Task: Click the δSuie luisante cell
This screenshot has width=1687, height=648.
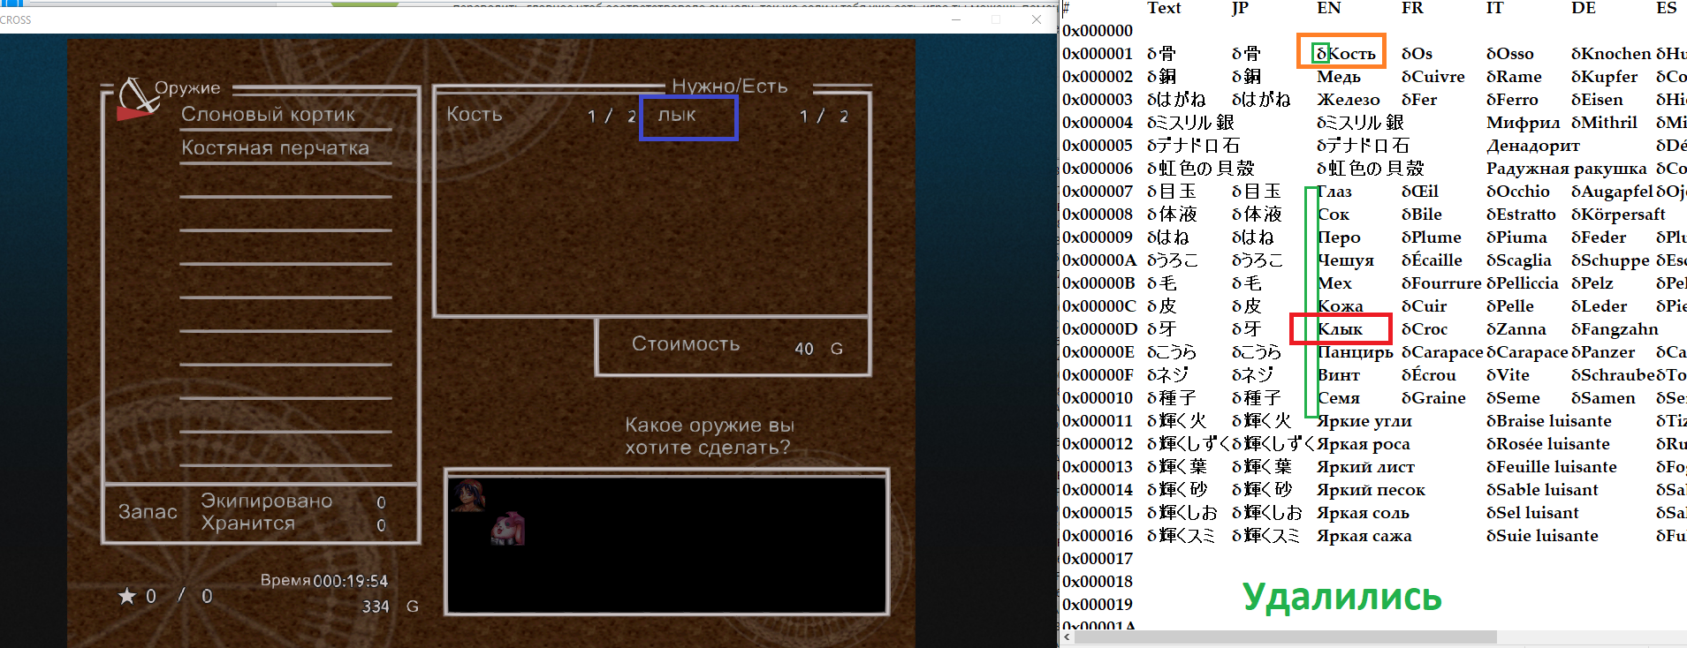Action: [1543, 536]
